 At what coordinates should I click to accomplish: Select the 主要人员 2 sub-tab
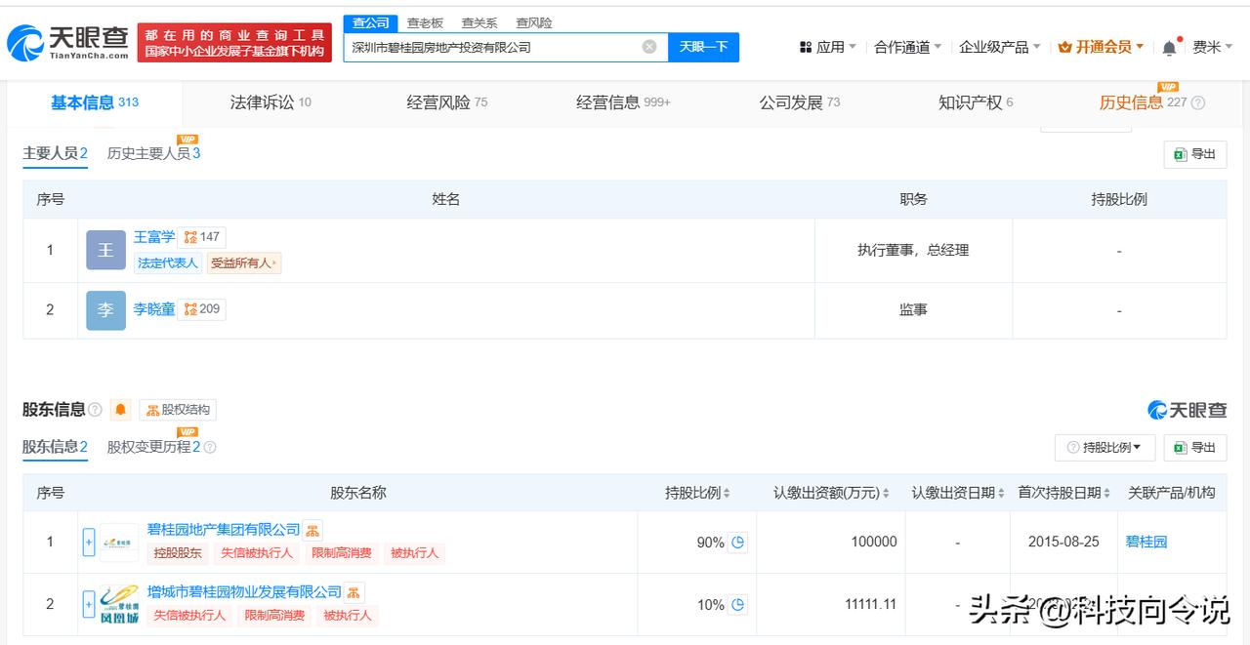(x=56, y=154)
